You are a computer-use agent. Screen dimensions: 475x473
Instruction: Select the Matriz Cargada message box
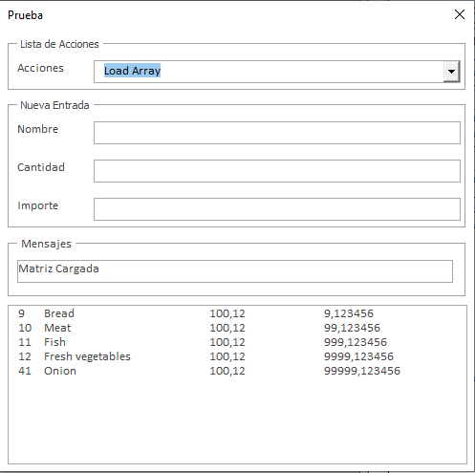coord(235,271)
